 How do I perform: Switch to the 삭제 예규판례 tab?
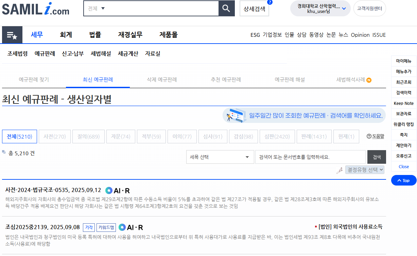tap(162, 80)
